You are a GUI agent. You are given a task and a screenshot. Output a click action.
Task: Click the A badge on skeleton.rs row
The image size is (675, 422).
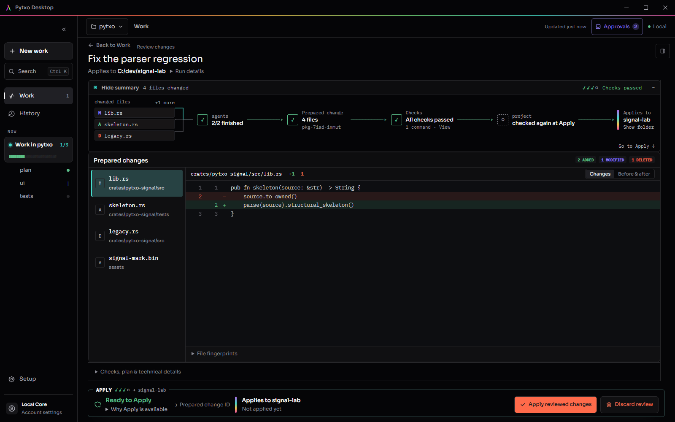click(100, 210)
